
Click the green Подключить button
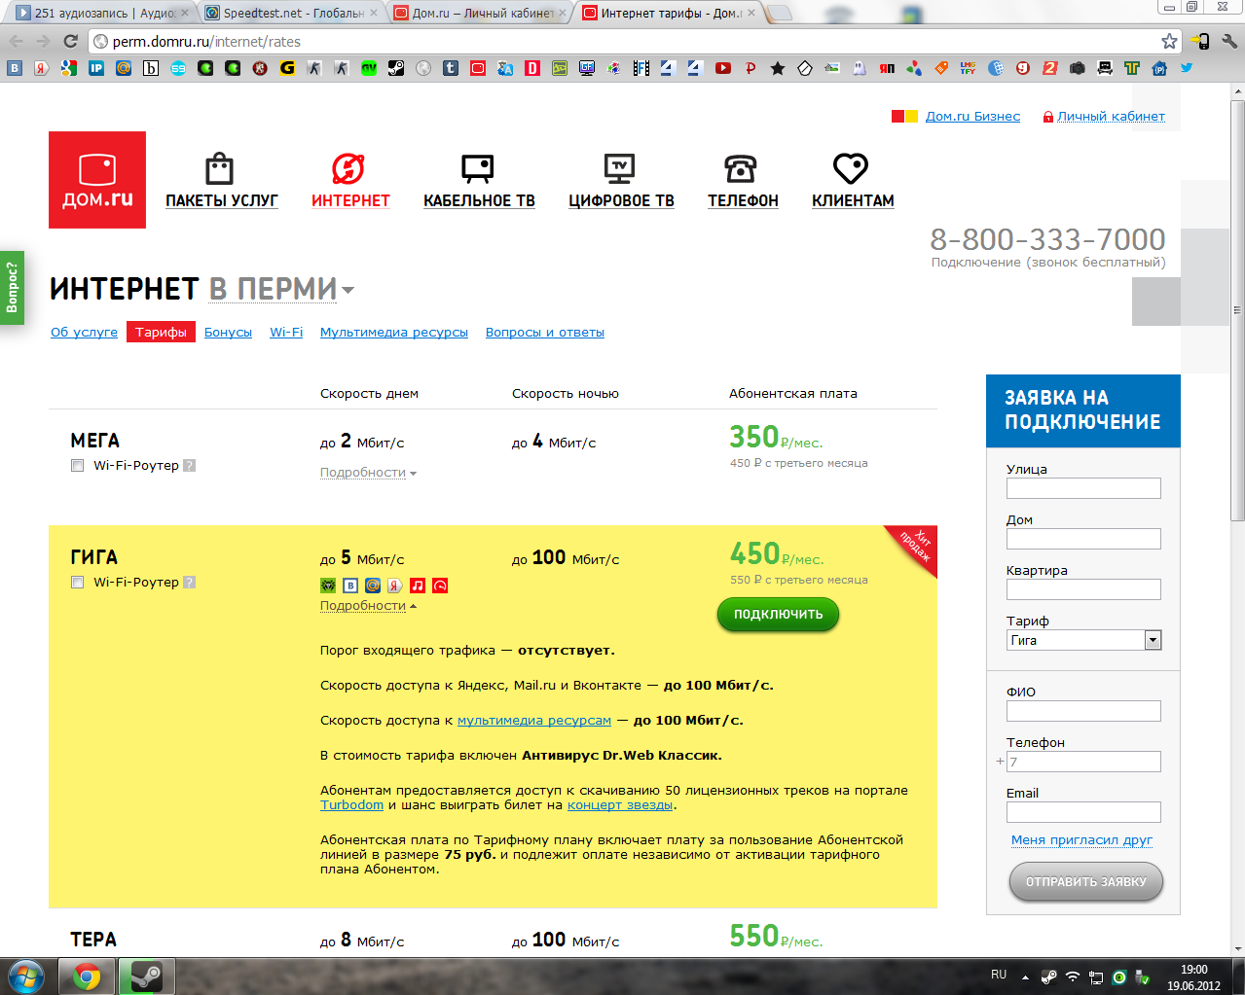[778, 614]
